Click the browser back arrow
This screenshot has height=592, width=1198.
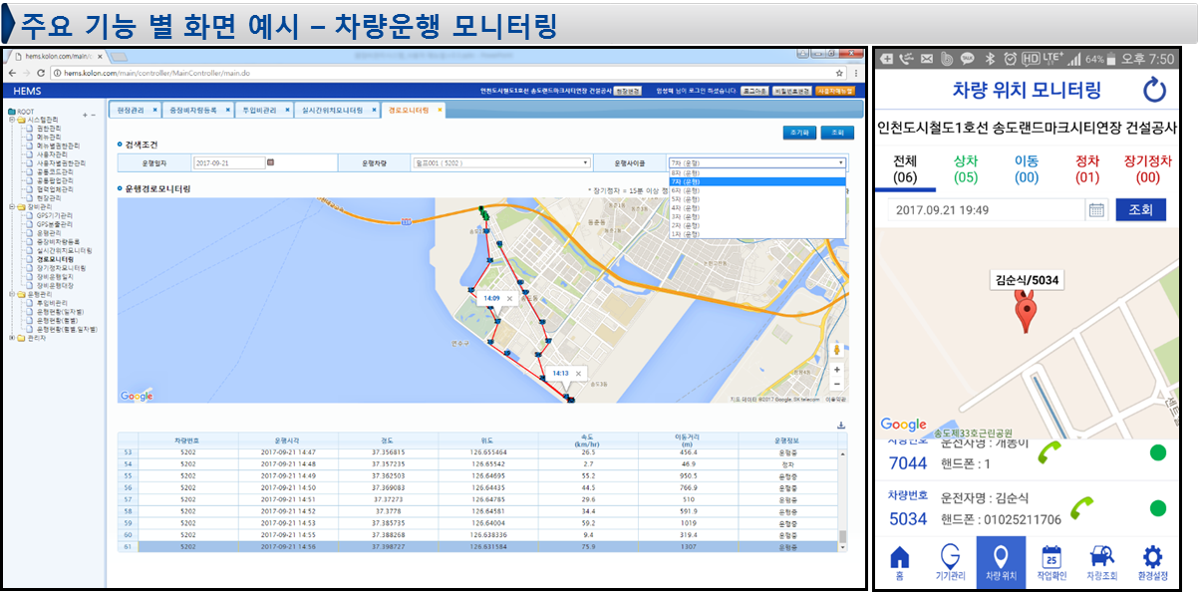(x=11, y=73)
